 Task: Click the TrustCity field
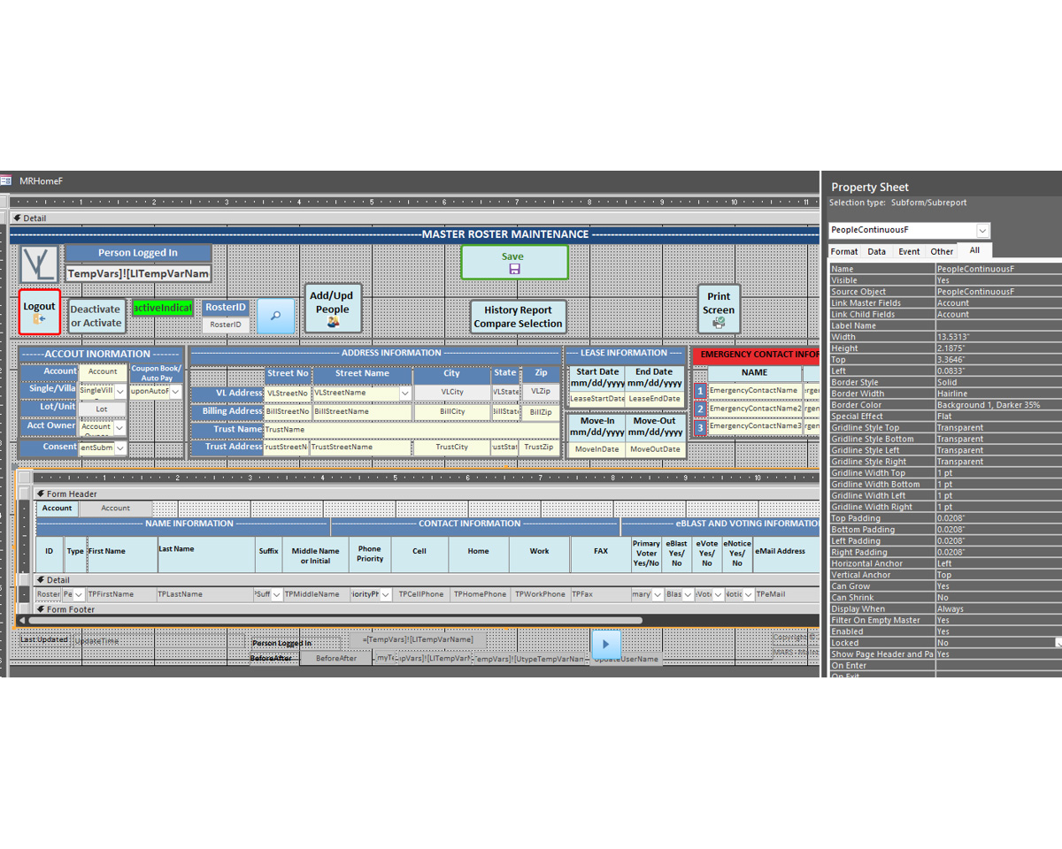452,447
